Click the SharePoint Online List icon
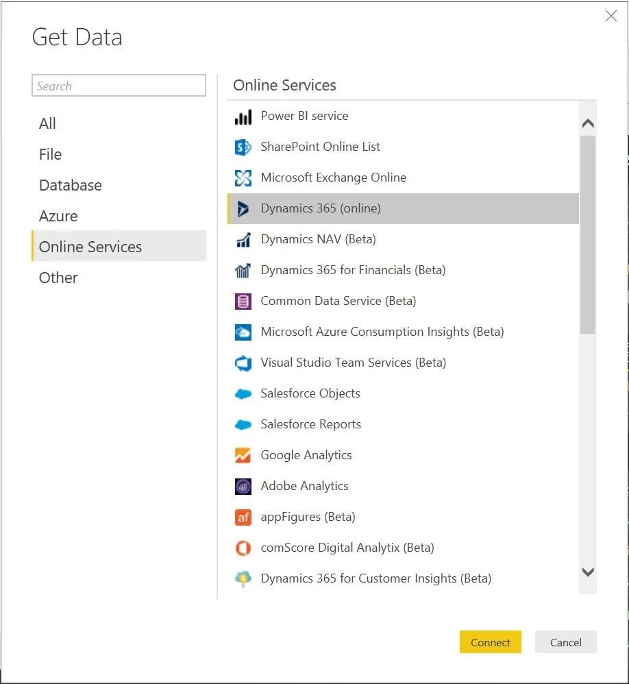 coord(243,147)
